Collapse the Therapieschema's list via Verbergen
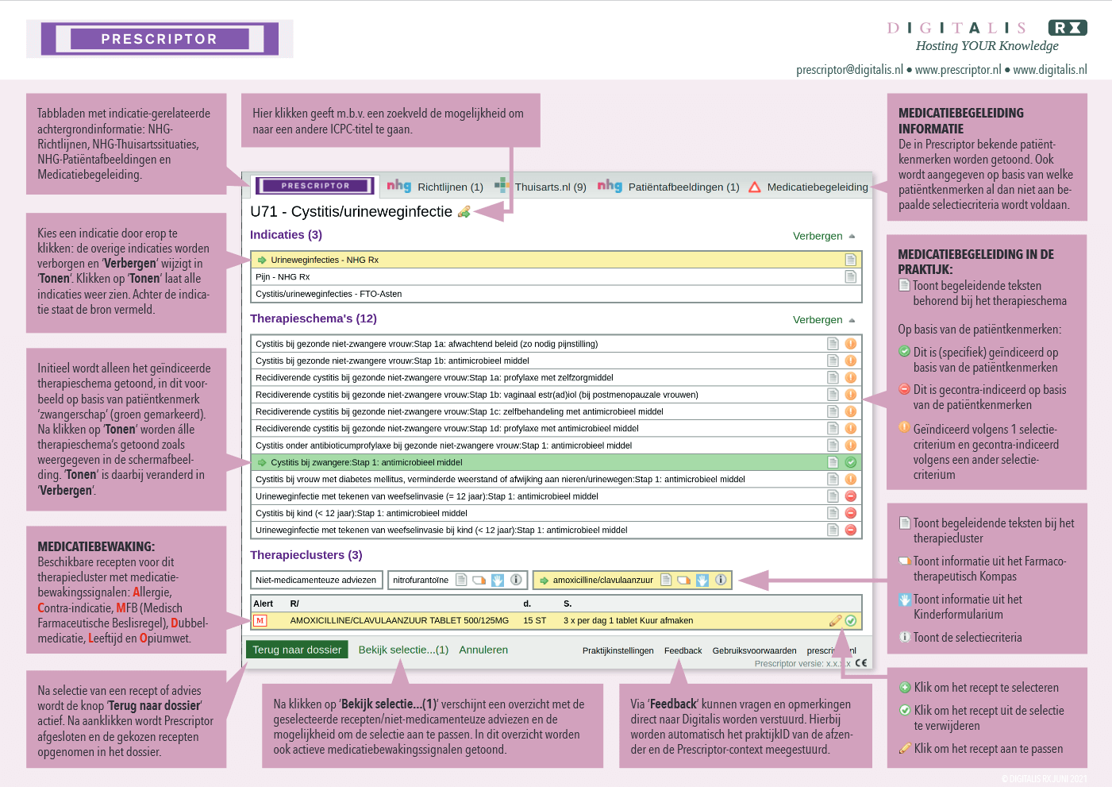This screenshot has width=1112, height=787. 818,319
